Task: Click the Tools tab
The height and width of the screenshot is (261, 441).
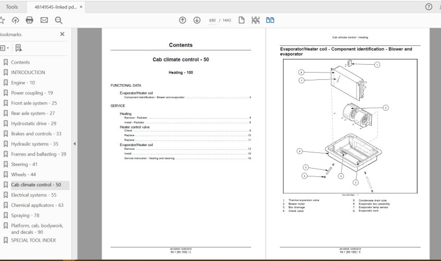Action: 12,7
